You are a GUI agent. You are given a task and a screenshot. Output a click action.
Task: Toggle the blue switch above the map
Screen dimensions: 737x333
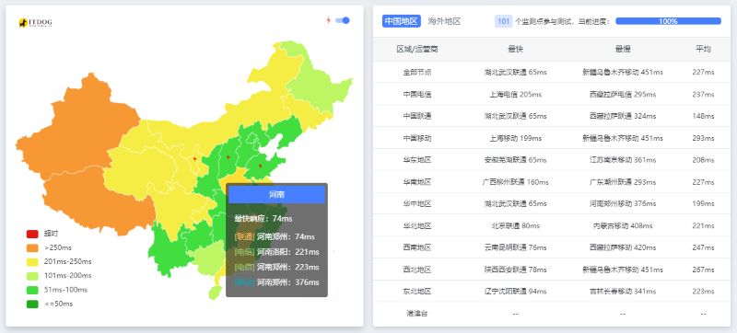point(343,20)
